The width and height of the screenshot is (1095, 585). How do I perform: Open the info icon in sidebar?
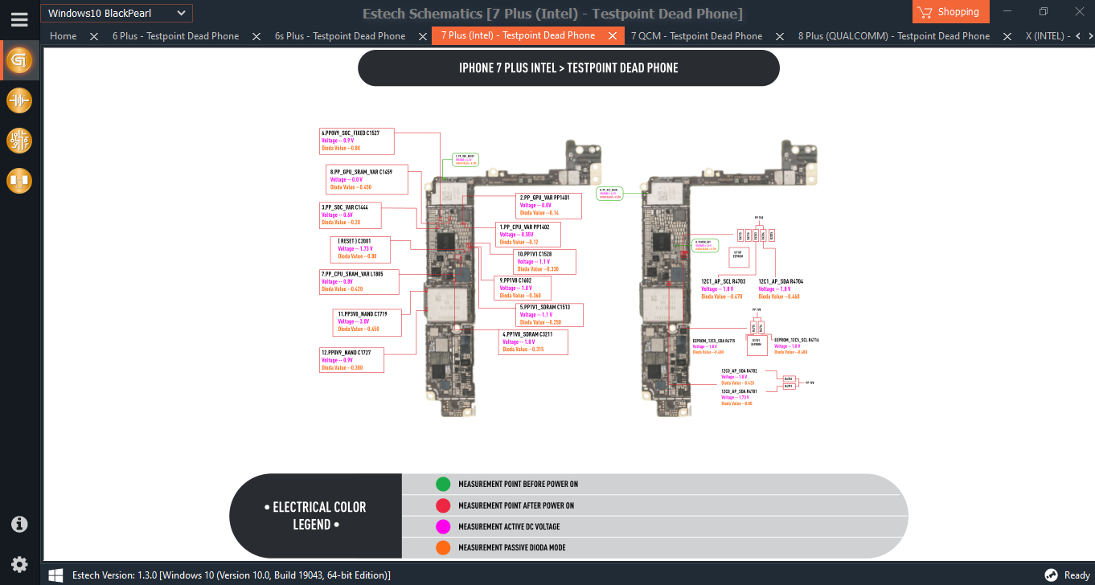(19, 525)
